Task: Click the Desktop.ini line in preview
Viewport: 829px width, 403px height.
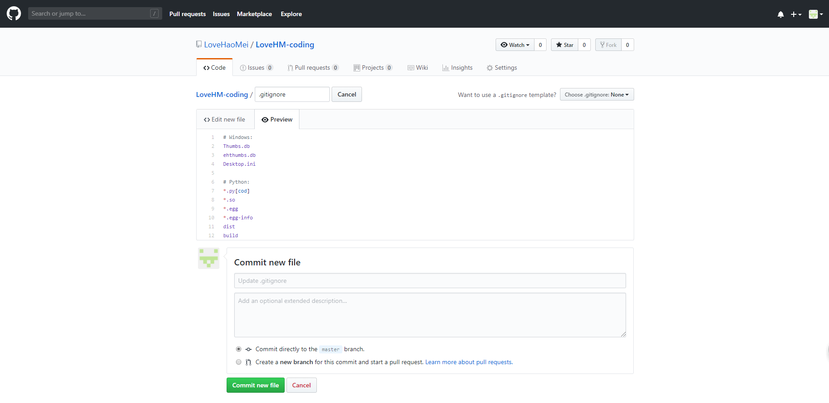Action: (240, 164)
